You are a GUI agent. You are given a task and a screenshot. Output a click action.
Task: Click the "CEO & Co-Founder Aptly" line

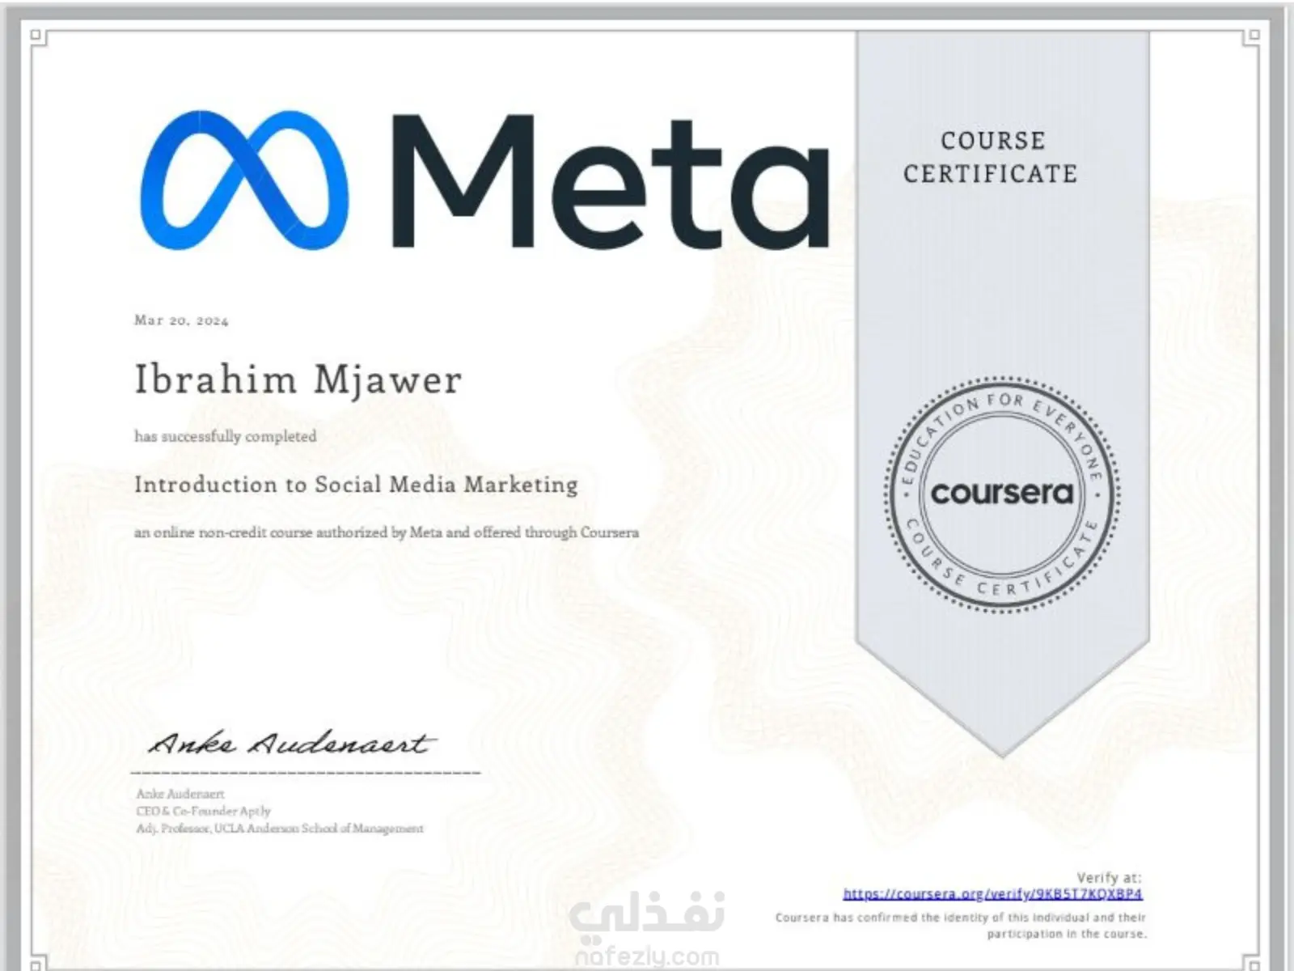pyautogui.click(x=203, y=811)
